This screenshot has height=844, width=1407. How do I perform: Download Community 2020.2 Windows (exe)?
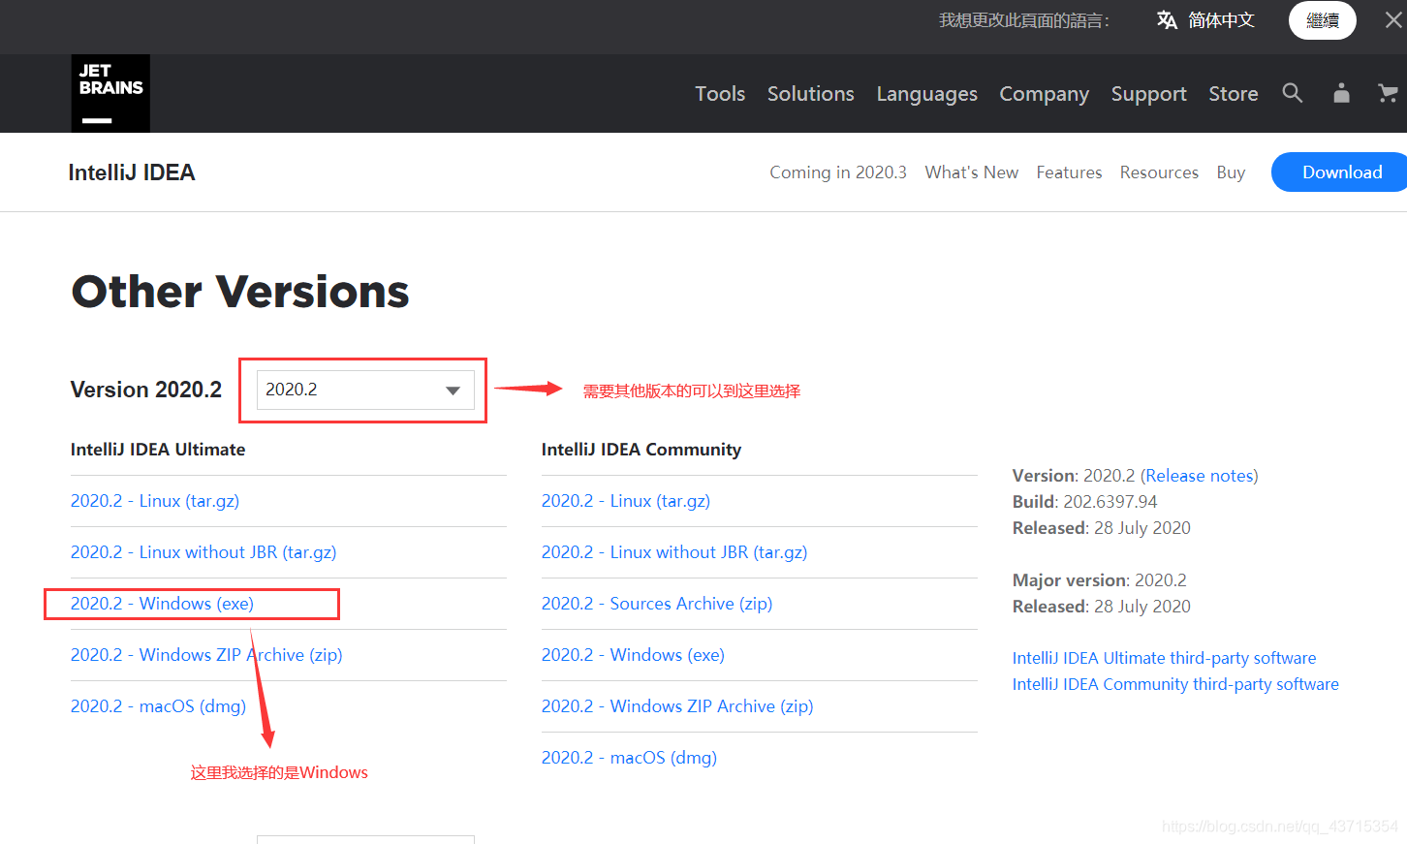click(633, 655)
